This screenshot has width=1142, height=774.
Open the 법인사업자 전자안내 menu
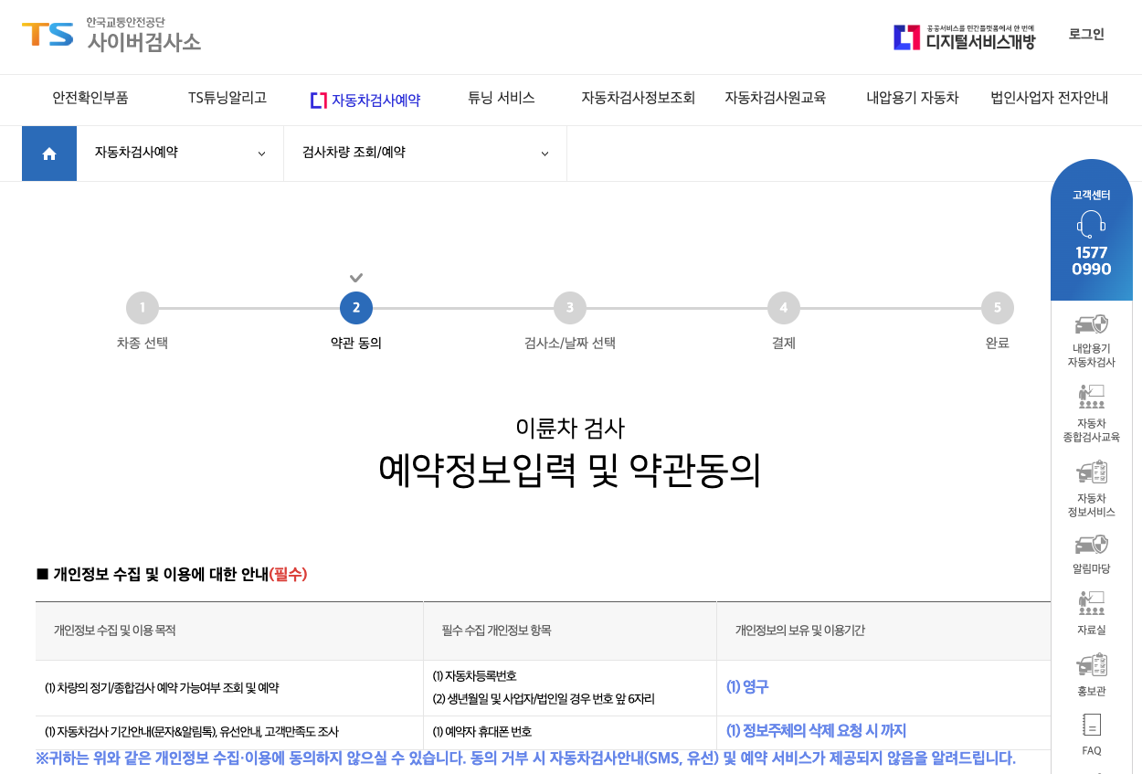[1050, 98]
